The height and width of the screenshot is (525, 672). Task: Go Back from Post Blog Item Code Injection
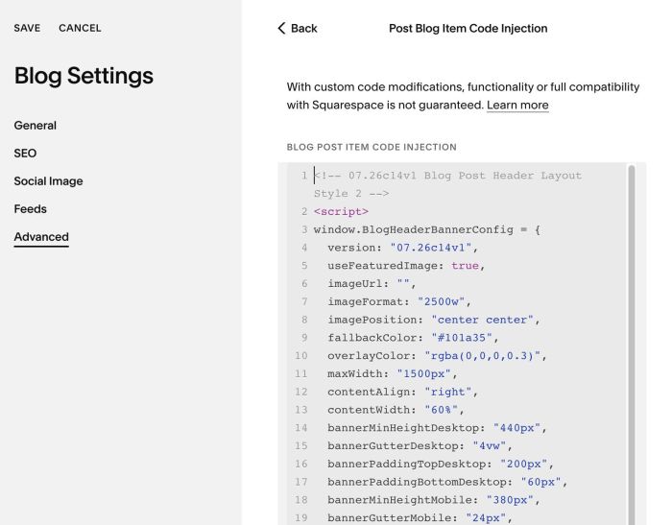click(298, 28)
